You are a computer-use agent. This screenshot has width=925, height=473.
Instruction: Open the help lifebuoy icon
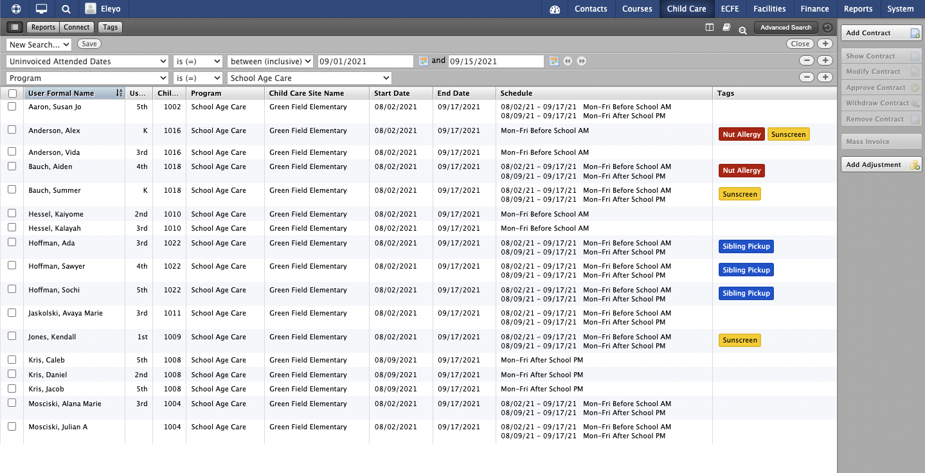(x=16, y=9)
